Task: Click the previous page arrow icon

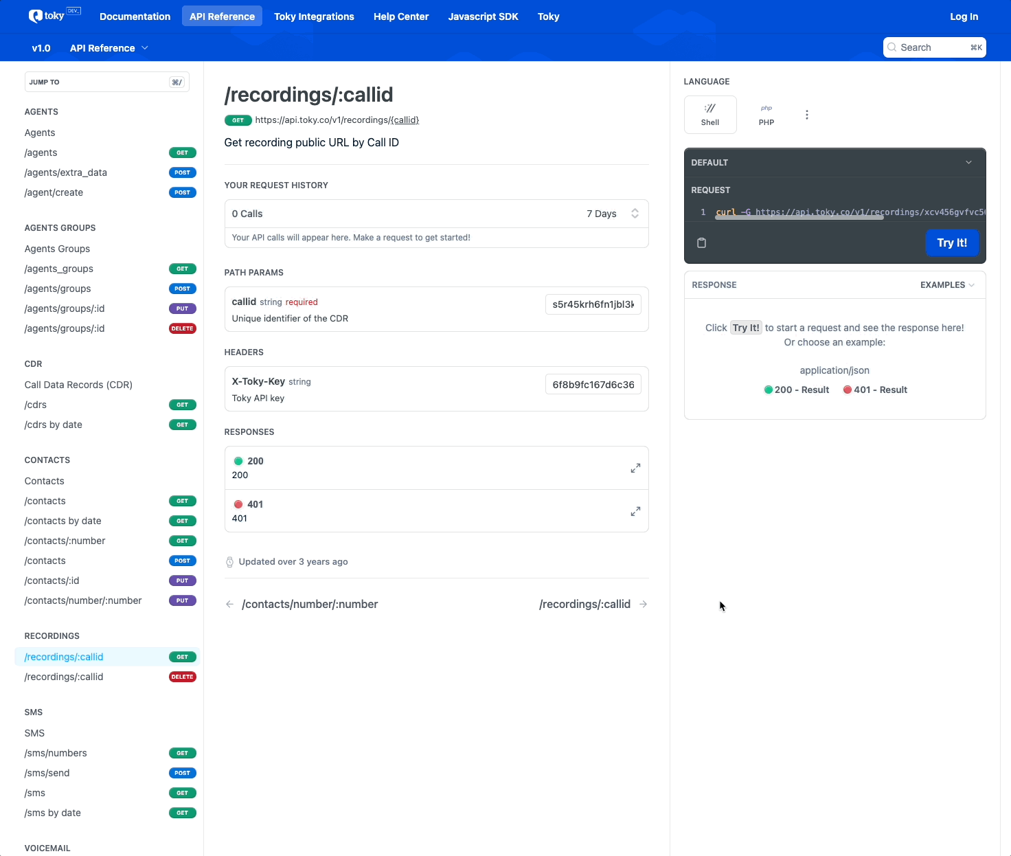Action: (229, 605)
